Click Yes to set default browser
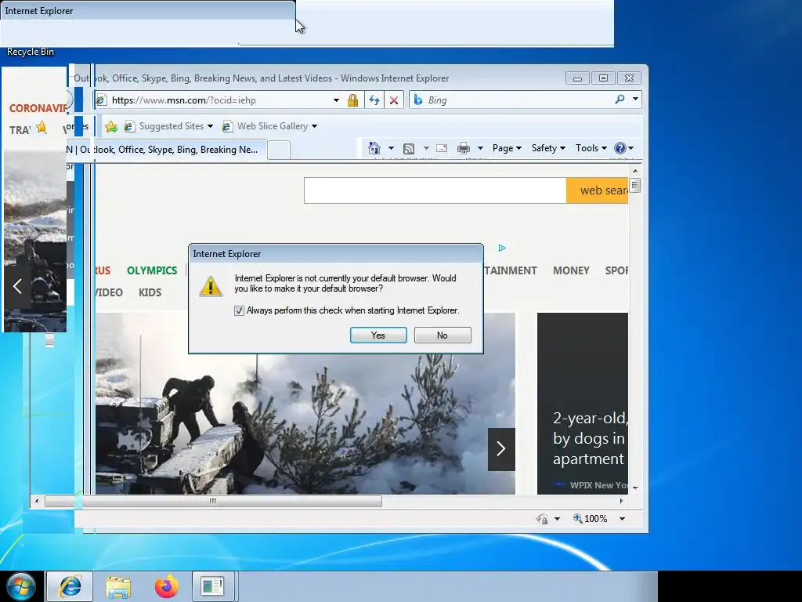The height and width of the screenshot is (602, 802). 378,335
